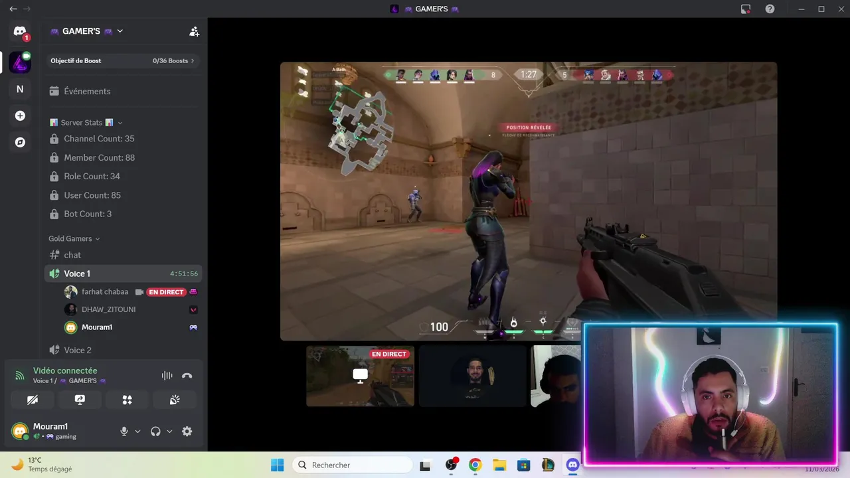Click the EN DIRECT badge next to farhat chabaa
This screenshot has height=478, width=850.
pos(166,292)
